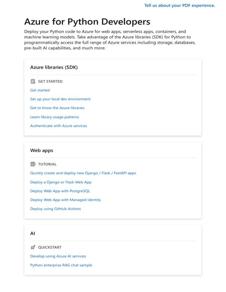Viewport: 226px width, 292px height.
Task: Open 'Deploy a Django or Flask Web App'
Action: click(x=61, y=182)
